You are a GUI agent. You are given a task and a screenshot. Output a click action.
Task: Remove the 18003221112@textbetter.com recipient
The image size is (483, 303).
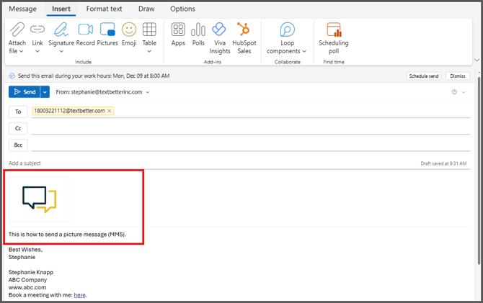[110, 111]
